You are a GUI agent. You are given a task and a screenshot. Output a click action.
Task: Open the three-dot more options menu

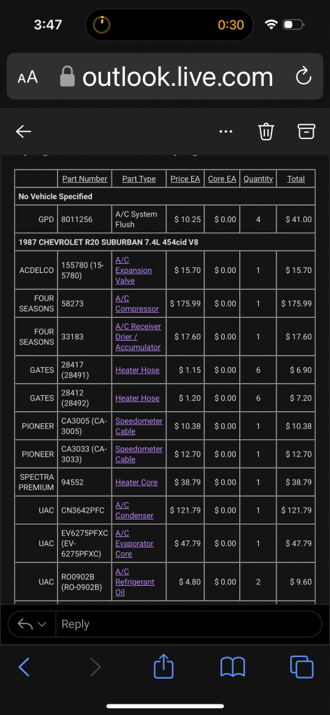click(225, 132)
